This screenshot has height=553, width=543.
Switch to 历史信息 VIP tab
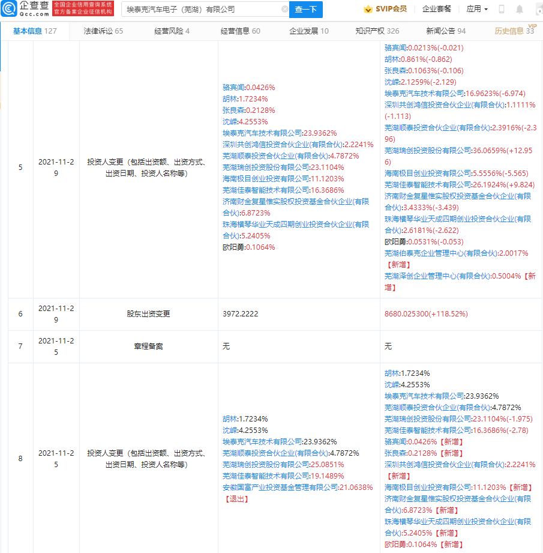pyautogui.click(x=514, y=31)
